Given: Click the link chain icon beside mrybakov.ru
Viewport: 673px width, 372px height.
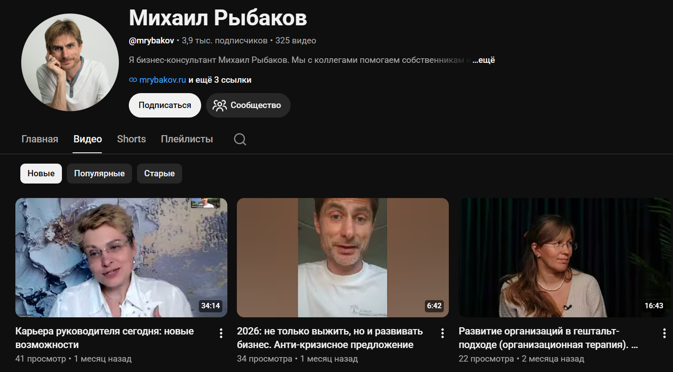Looking at the screenshot, I should click(133, 80).
